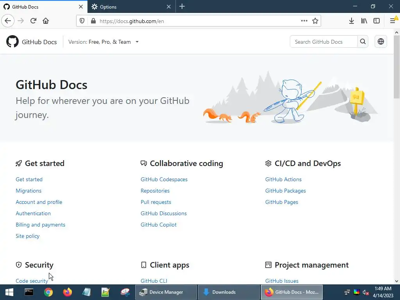Go to the Firefox home page
Image resolution: width=400 pixels, height=300 pixels.
(46, 21)
